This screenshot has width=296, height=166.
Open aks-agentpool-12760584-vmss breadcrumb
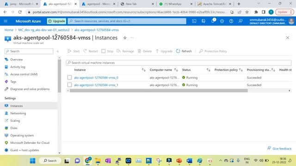(x=97, y=30)
